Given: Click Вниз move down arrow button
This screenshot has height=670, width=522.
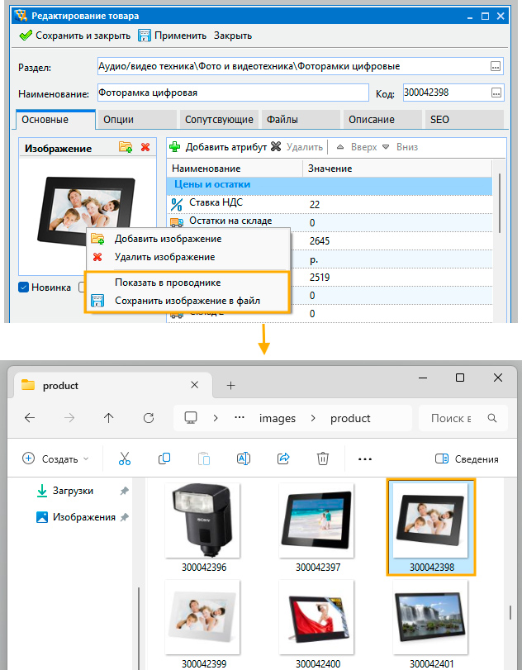Looking at the screenshot, I should point(400,147).
